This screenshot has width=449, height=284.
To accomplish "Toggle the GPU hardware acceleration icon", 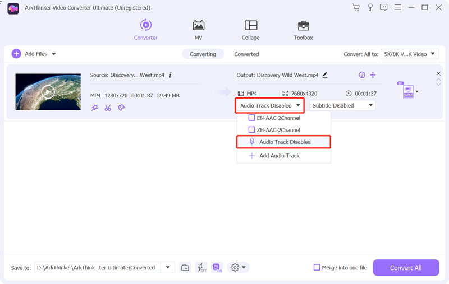I will [x=217, y=267].
